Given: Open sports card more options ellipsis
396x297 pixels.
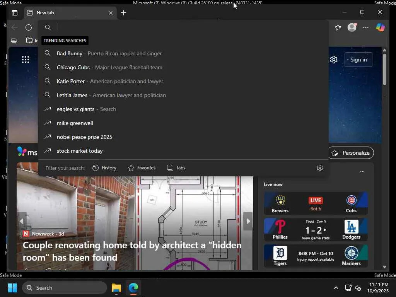Looking at the screenshot, I should (362, 172).
